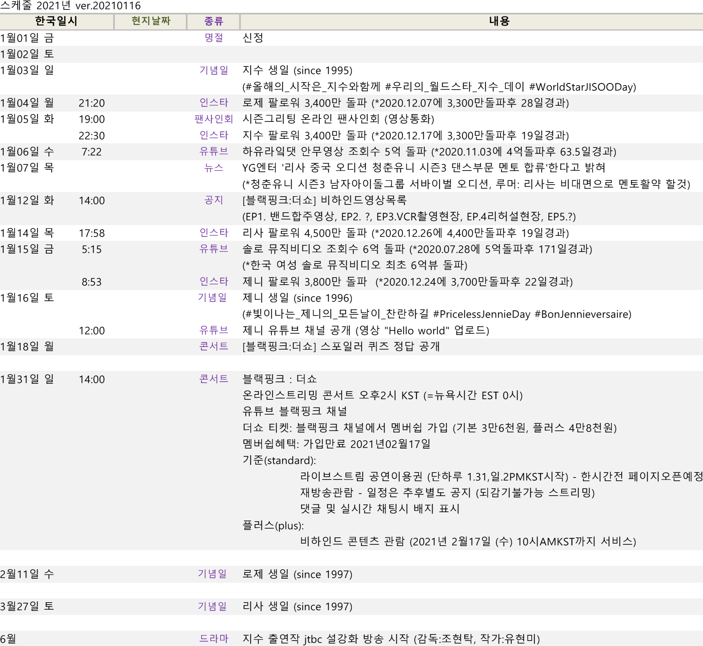Click the #PricelessJennieDay hashtag line
Viewport: 703px width, 646px height.
(437, 314)
